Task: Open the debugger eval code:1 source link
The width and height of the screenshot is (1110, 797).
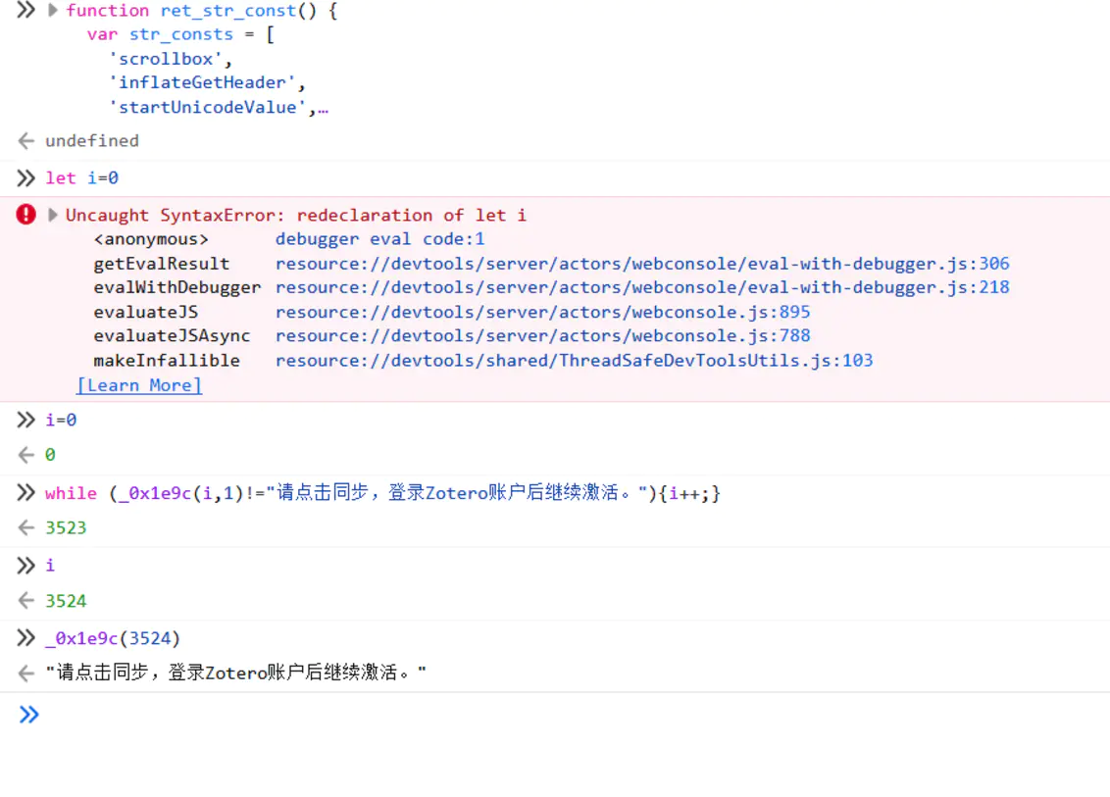Action: [379, 239]
